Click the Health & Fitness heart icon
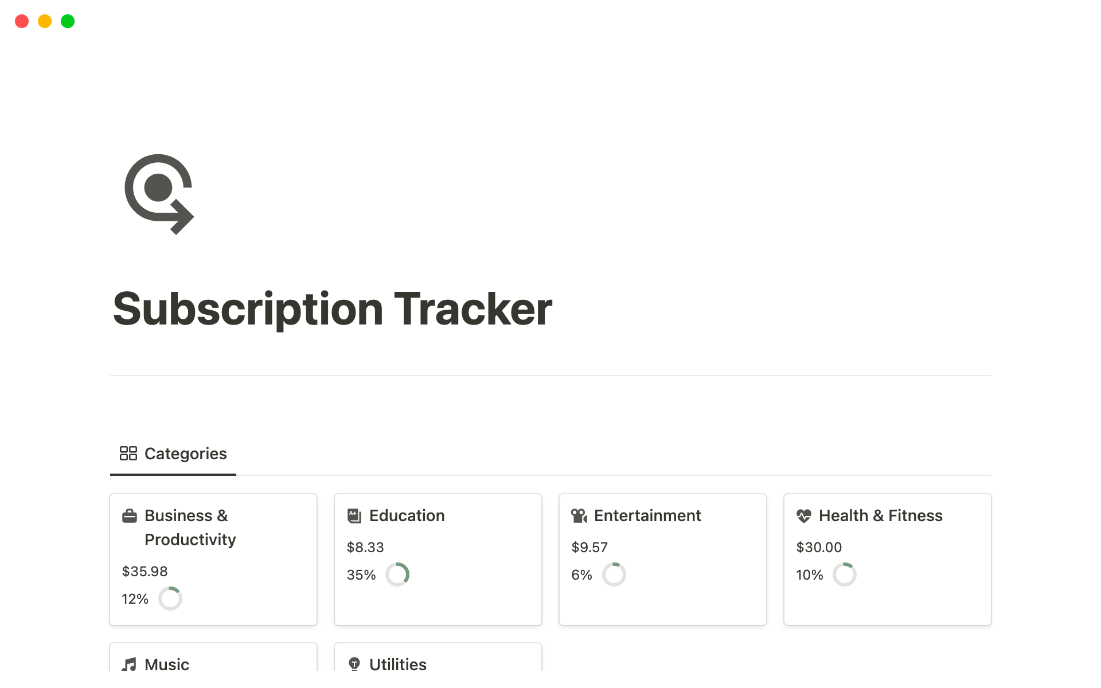 804,516
